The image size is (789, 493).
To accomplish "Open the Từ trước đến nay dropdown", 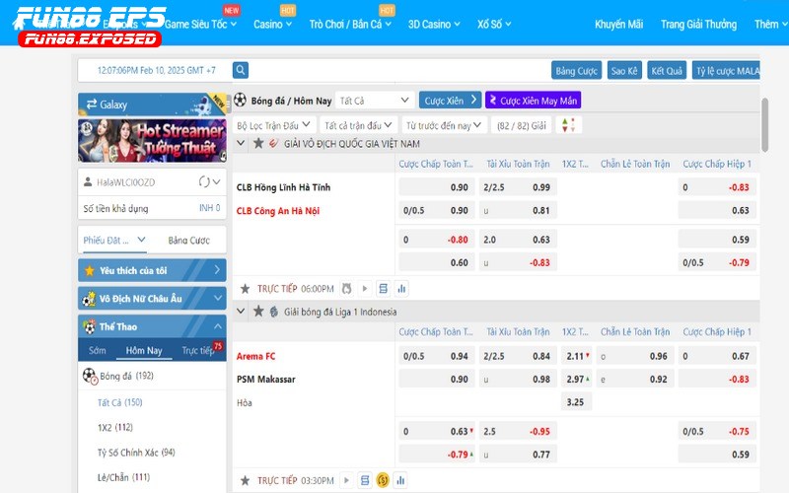I will click(445, 125).
